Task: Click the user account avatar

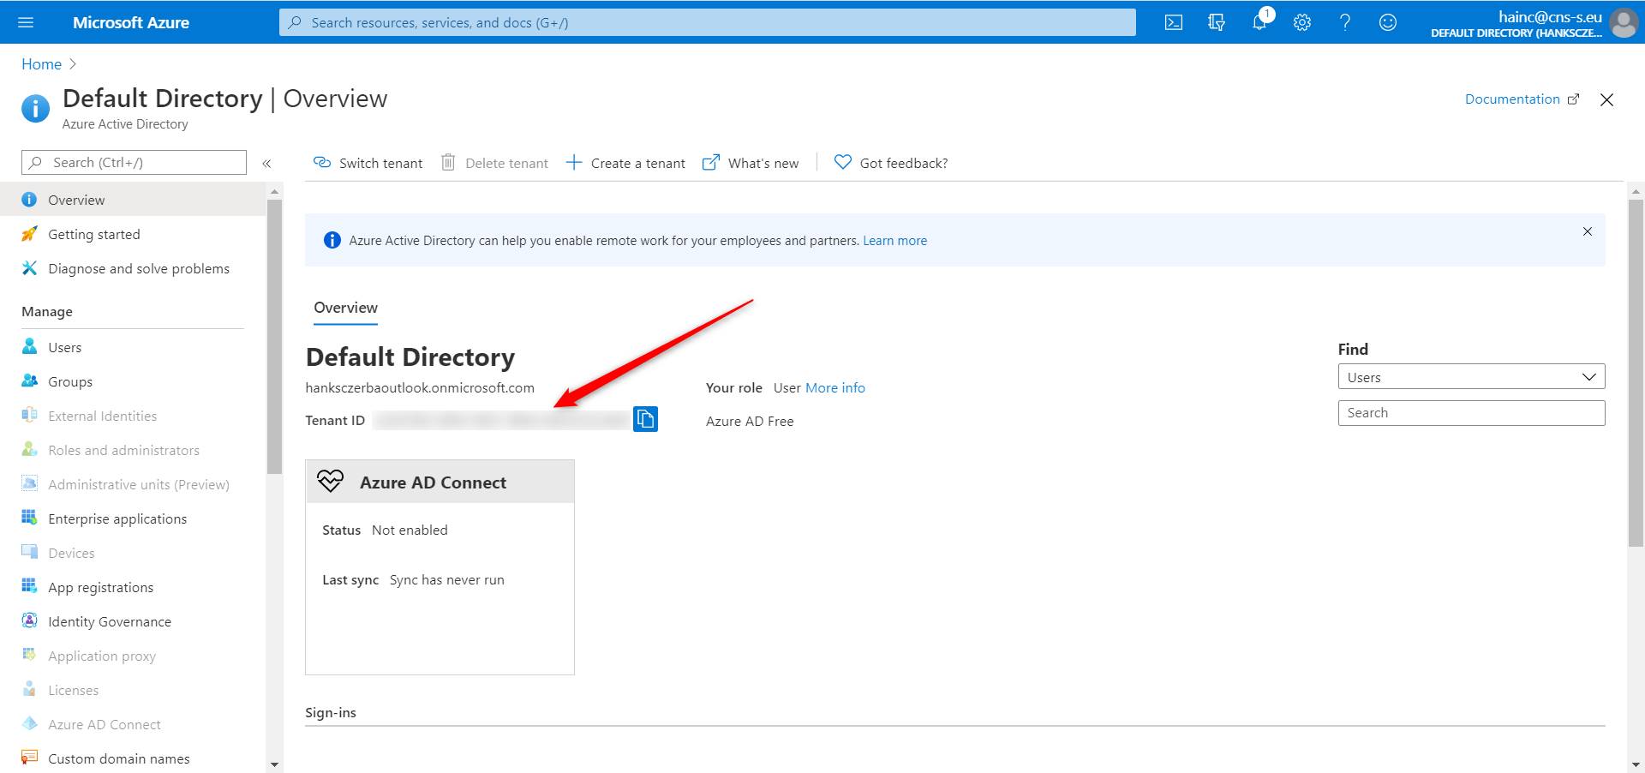Action: [1624, 22]
